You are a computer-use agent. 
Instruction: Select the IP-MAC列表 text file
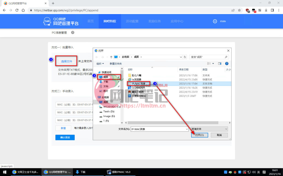[138, 84]
